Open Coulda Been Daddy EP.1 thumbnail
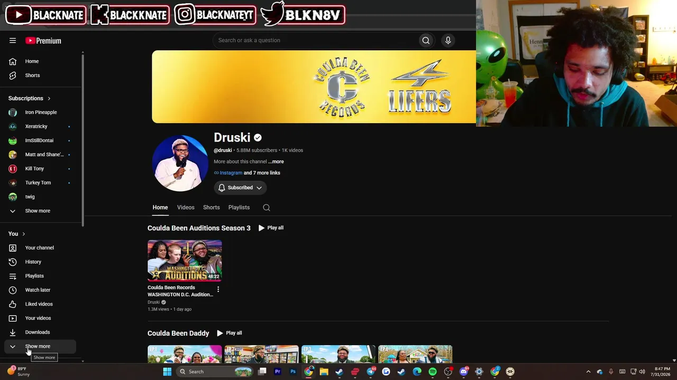 click(x=185, y=354)
